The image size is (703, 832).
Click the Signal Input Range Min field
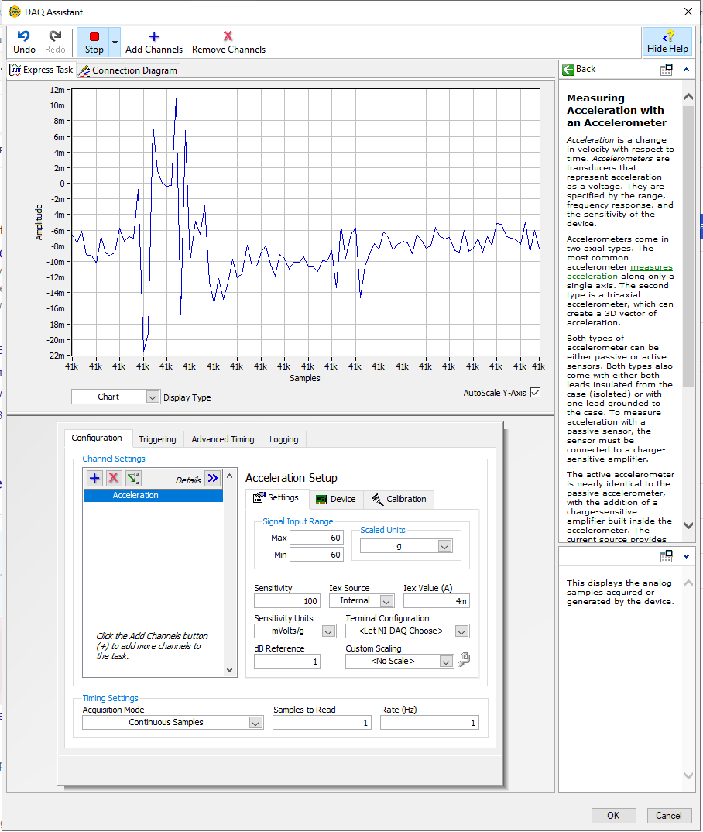(317, 555)
